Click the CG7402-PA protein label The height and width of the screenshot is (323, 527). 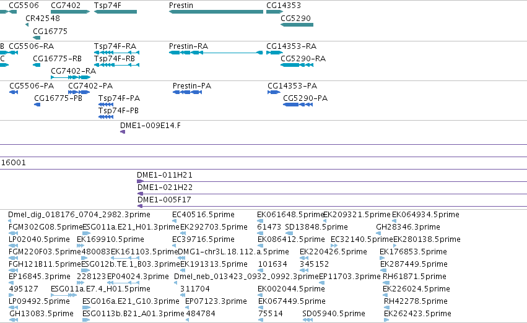(x=90, y=86)
